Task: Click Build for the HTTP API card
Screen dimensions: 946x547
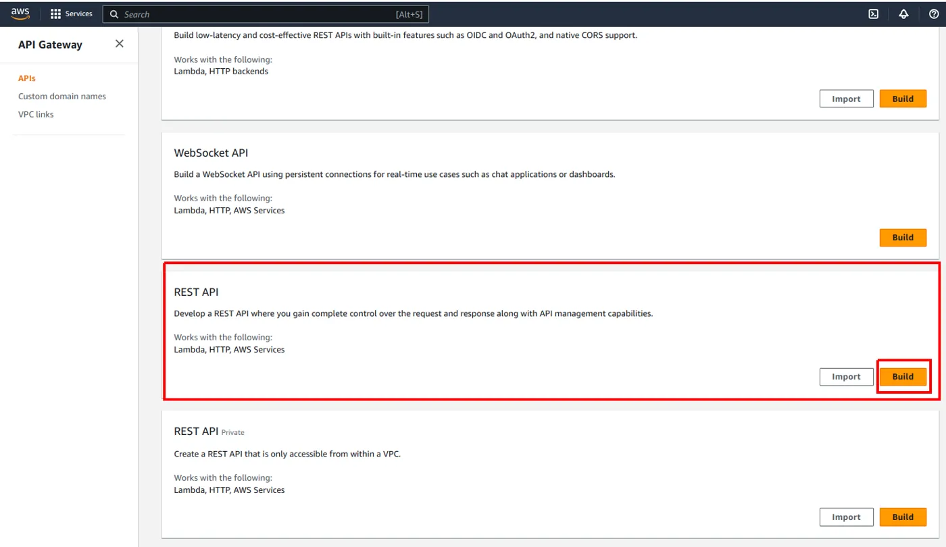Action: tap(903, 99)
